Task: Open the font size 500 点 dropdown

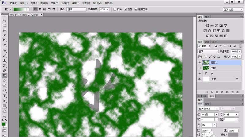Action: pyautogui.click(x=217, y=115)
